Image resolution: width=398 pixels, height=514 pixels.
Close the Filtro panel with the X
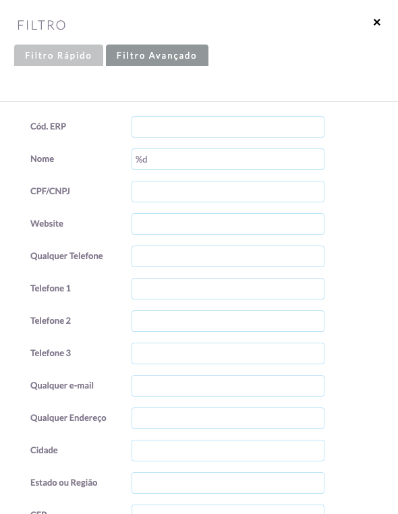(x=376, y=22)
